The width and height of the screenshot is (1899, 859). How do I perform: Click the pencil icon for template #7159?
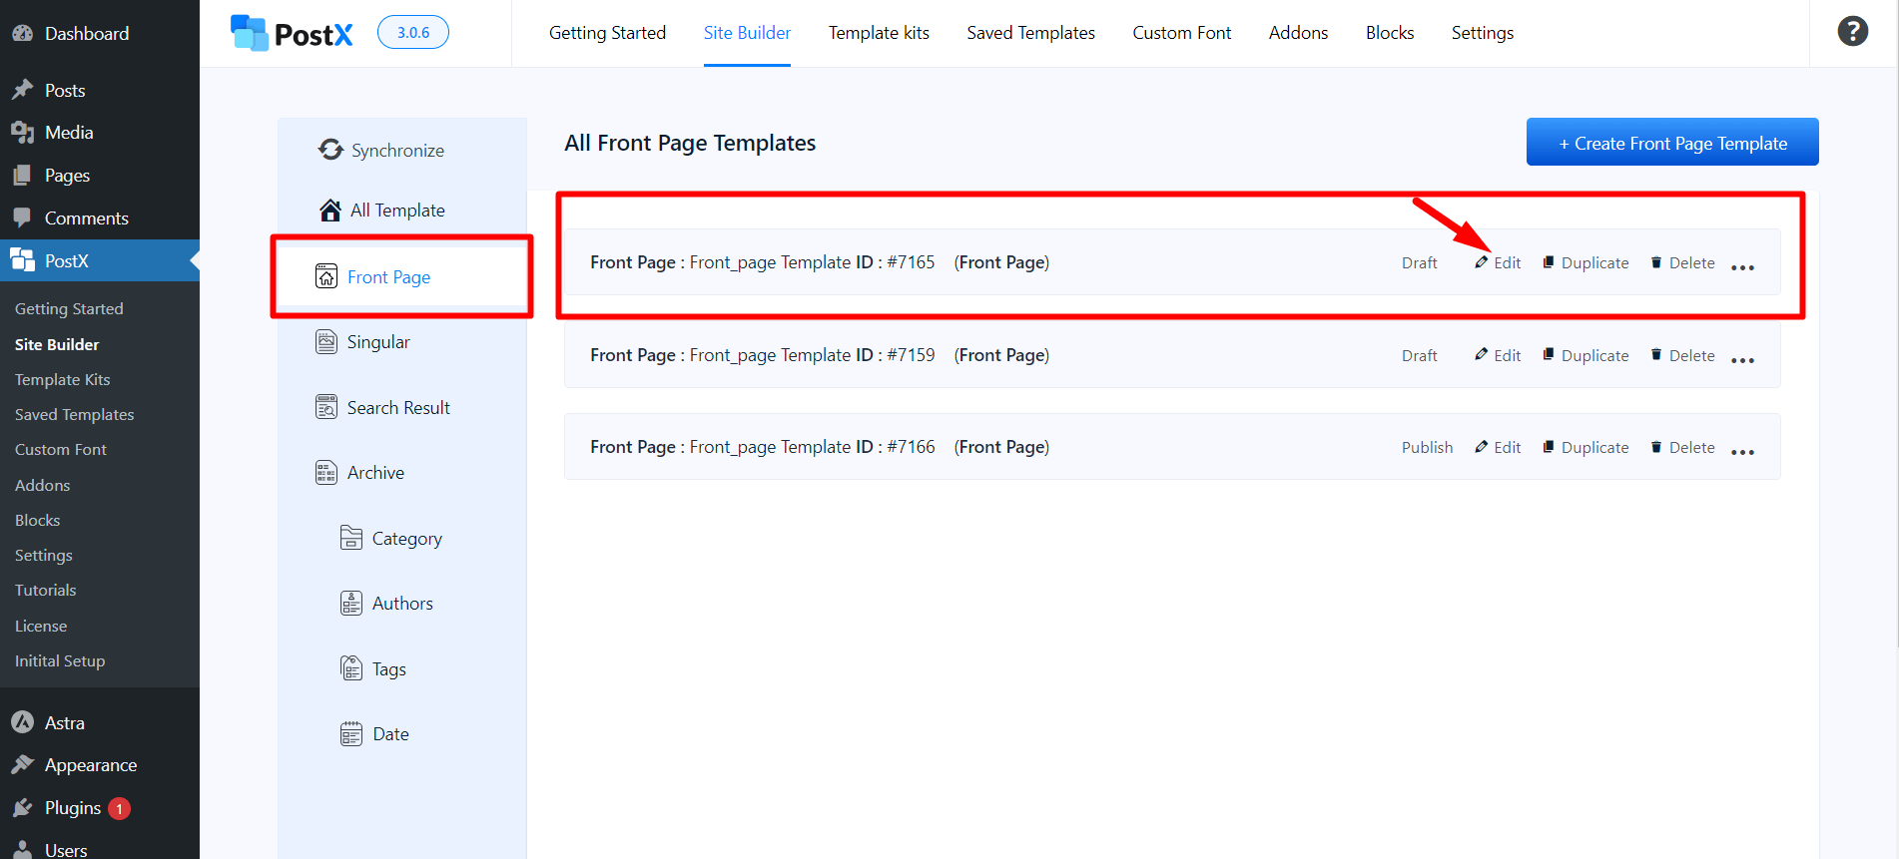coord(1482,354)
